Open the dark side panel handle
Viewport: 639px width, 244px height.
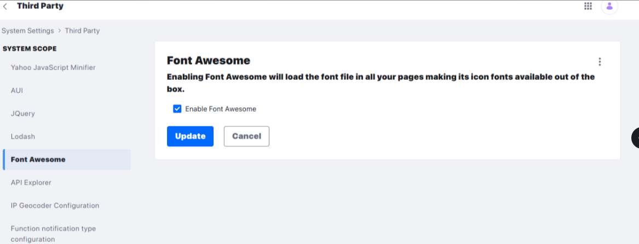coord(635,138)
